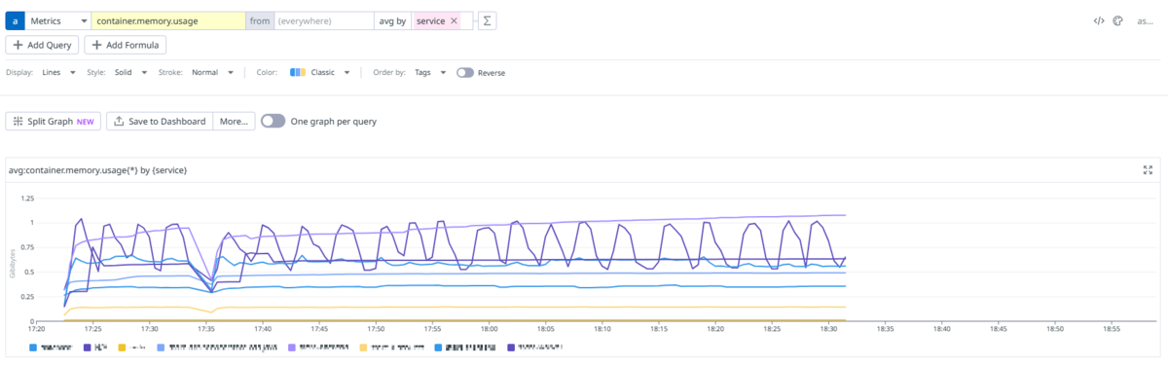Click the Classic color palette swatch
Screen dimensions: 1168x366
click(x=298, y=72)
